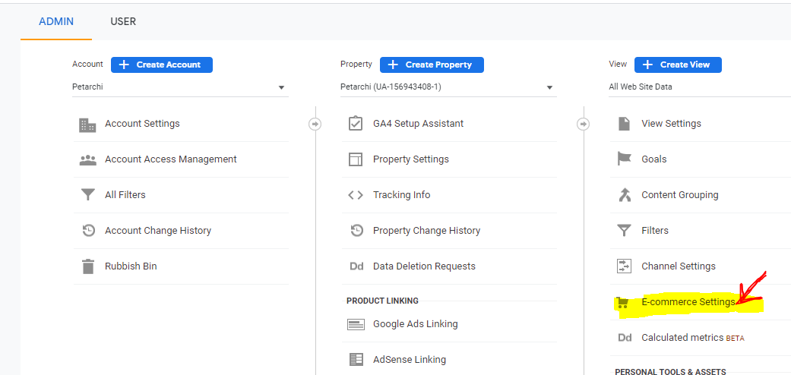Click the arrow between Account and Property columns
Viewport: 791px width, 375px height.
point(315,124)
